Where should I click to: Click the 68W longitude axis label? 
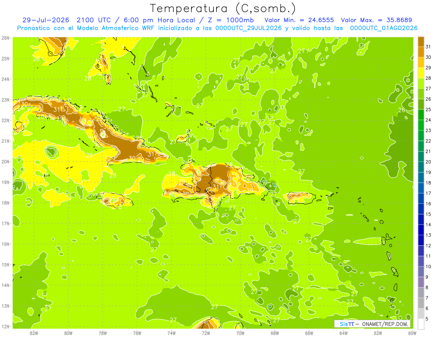point(275,333)
